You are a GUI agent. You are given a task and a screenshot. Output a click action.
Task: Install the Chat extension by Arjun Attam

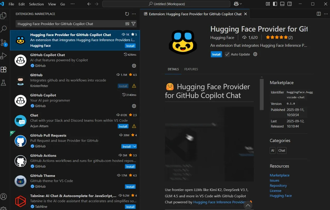tap(123, 127)
